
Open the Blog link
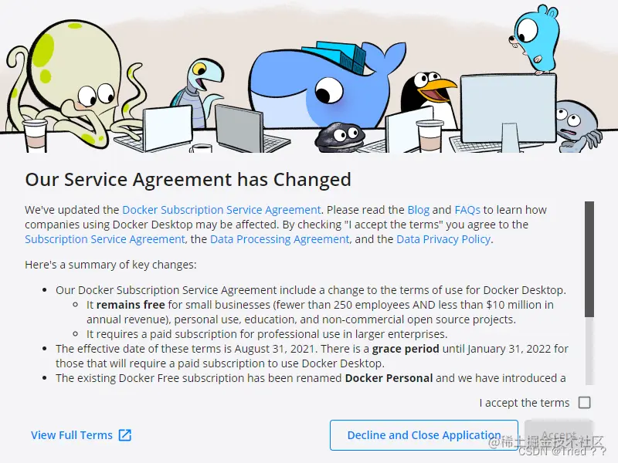tap(418, 210)
